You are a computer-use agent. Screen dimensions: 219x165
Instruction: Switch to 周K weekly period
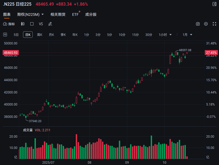pyautogui.click(x=40, y=35)
